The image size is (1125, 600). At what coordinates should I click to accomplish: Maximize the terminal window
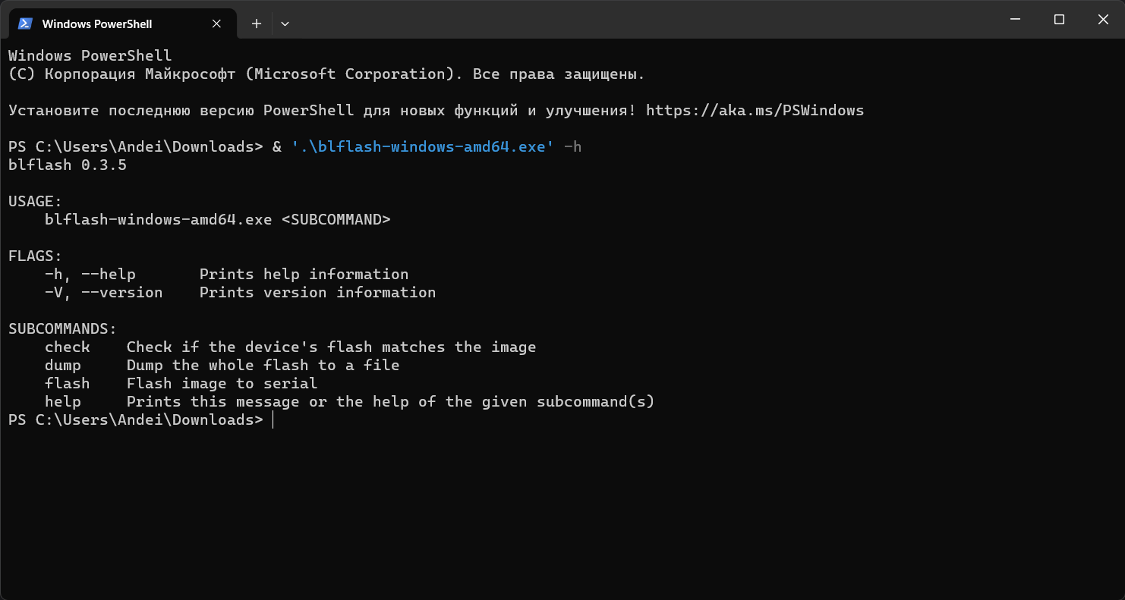pos(1059,20)
